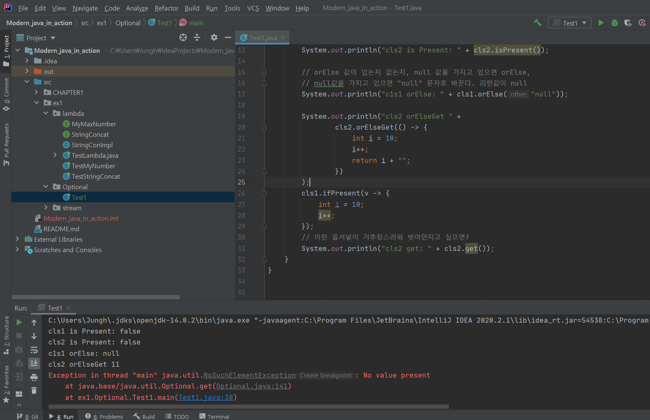Close the Test1.java editor tab
The width and height of the screenshot is (650, 420).
pos(283,37)
